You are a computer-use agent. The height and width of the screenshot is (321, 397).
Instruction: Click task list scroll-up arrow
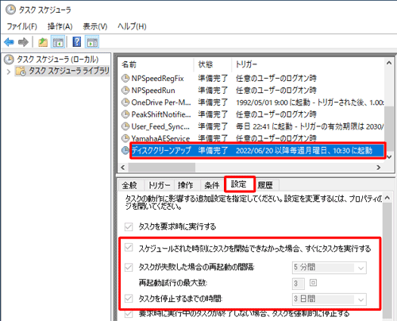pyautogui.click(x=389, y=63)
